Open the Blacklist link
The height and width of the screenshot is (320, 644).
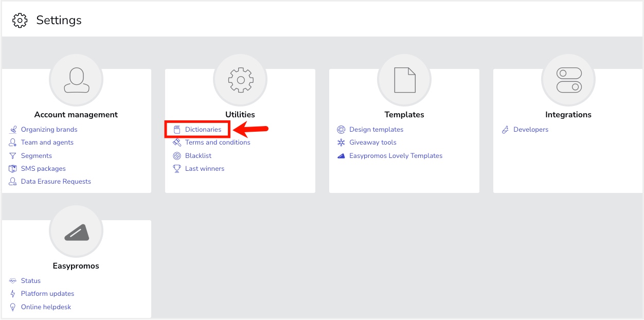[x=199, y=156]
